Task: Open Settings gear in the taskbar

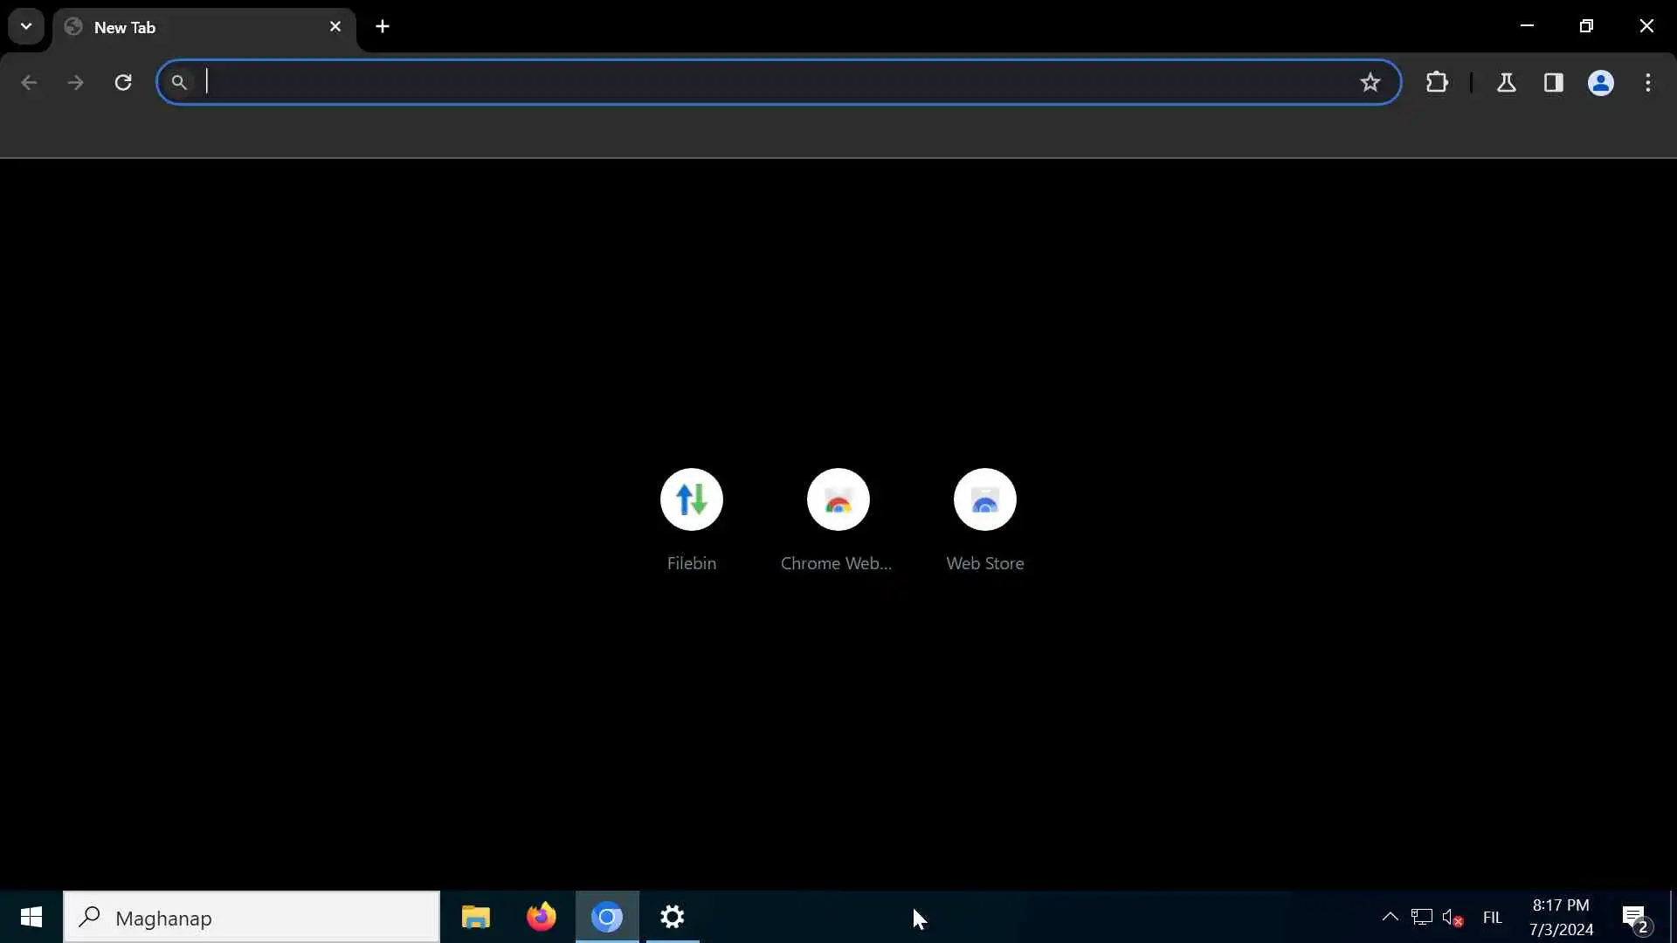Action: click(673, 917)
